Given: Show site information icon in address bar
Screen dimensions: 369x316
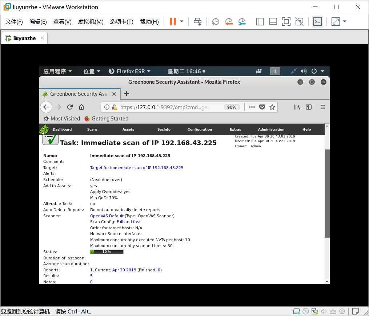Looking at the screenshot, I should 107,107.
